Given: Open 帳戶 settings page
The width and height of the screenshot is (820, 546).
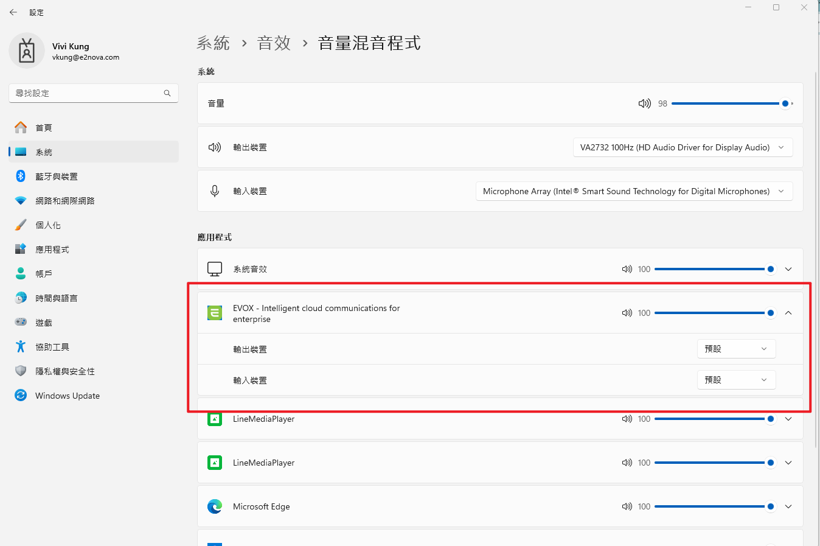Looking at the screenshot, I should click(x=94, y=273).
